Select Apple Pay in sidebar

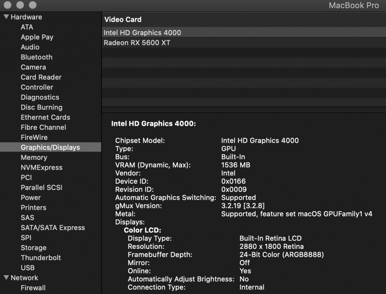37,37
